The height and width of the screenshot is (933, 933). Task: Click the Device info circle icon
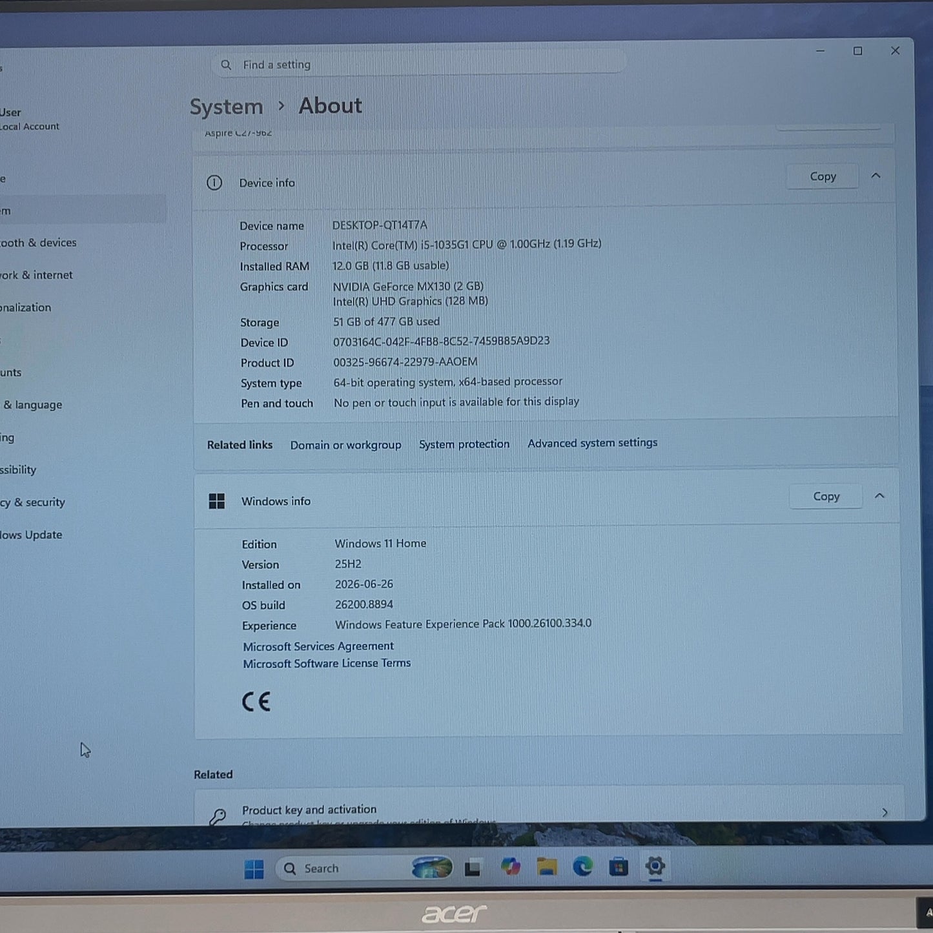[x=214, y=183]
